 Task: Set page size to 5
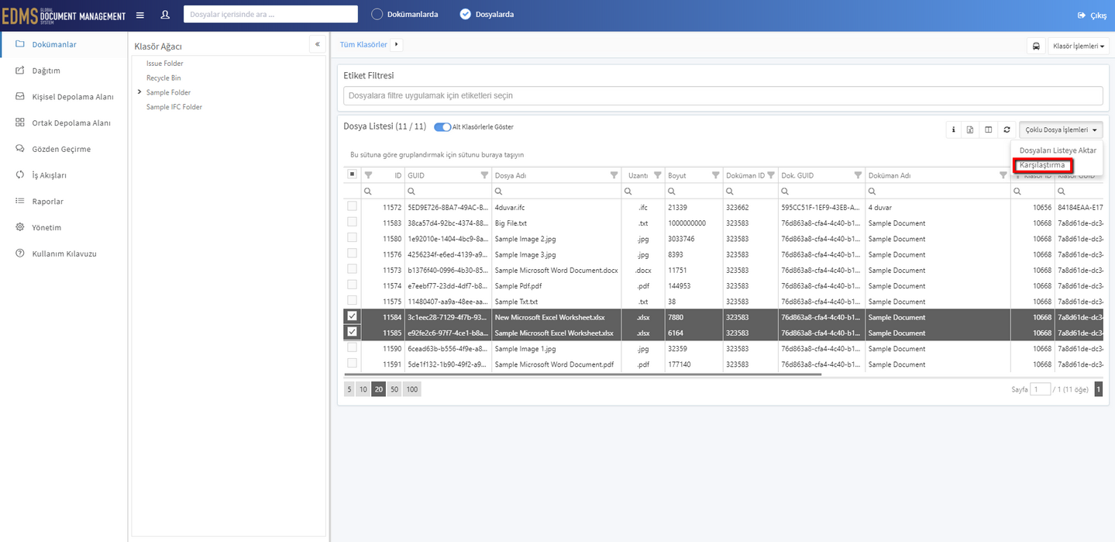click(x=349, y=389)
